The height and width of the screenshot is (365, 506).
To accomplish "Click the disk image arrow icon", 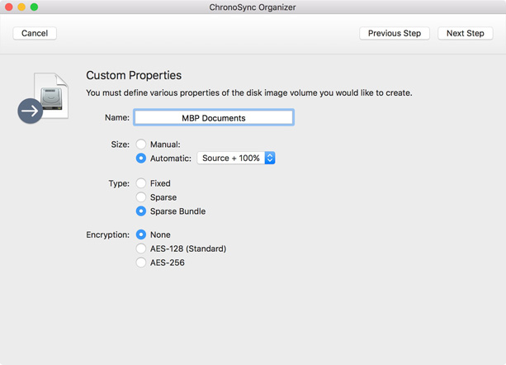I will tap(43, 98).
